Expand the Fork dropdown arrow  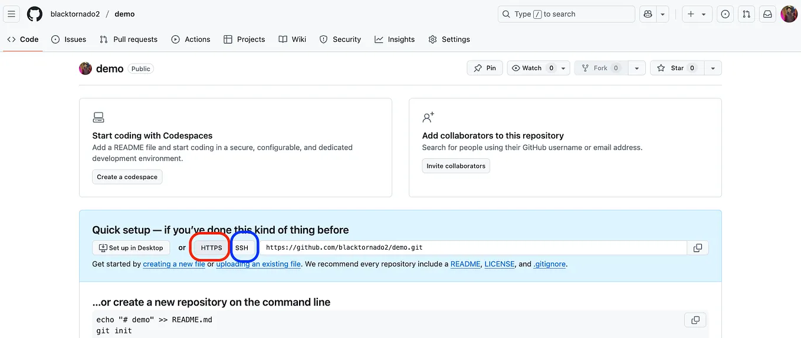point(636,68)
